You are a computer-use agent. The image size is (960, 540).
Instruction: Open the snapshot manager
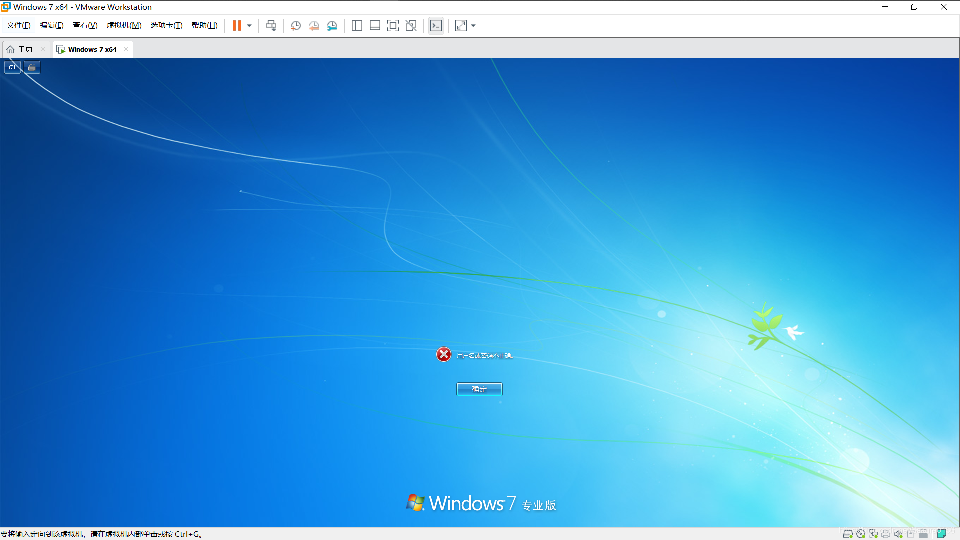point(332,26)
